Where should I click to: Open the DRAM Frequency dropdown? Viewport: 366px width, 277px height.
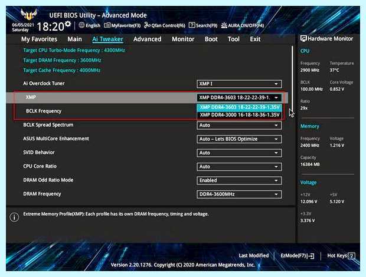click(239, 194)
